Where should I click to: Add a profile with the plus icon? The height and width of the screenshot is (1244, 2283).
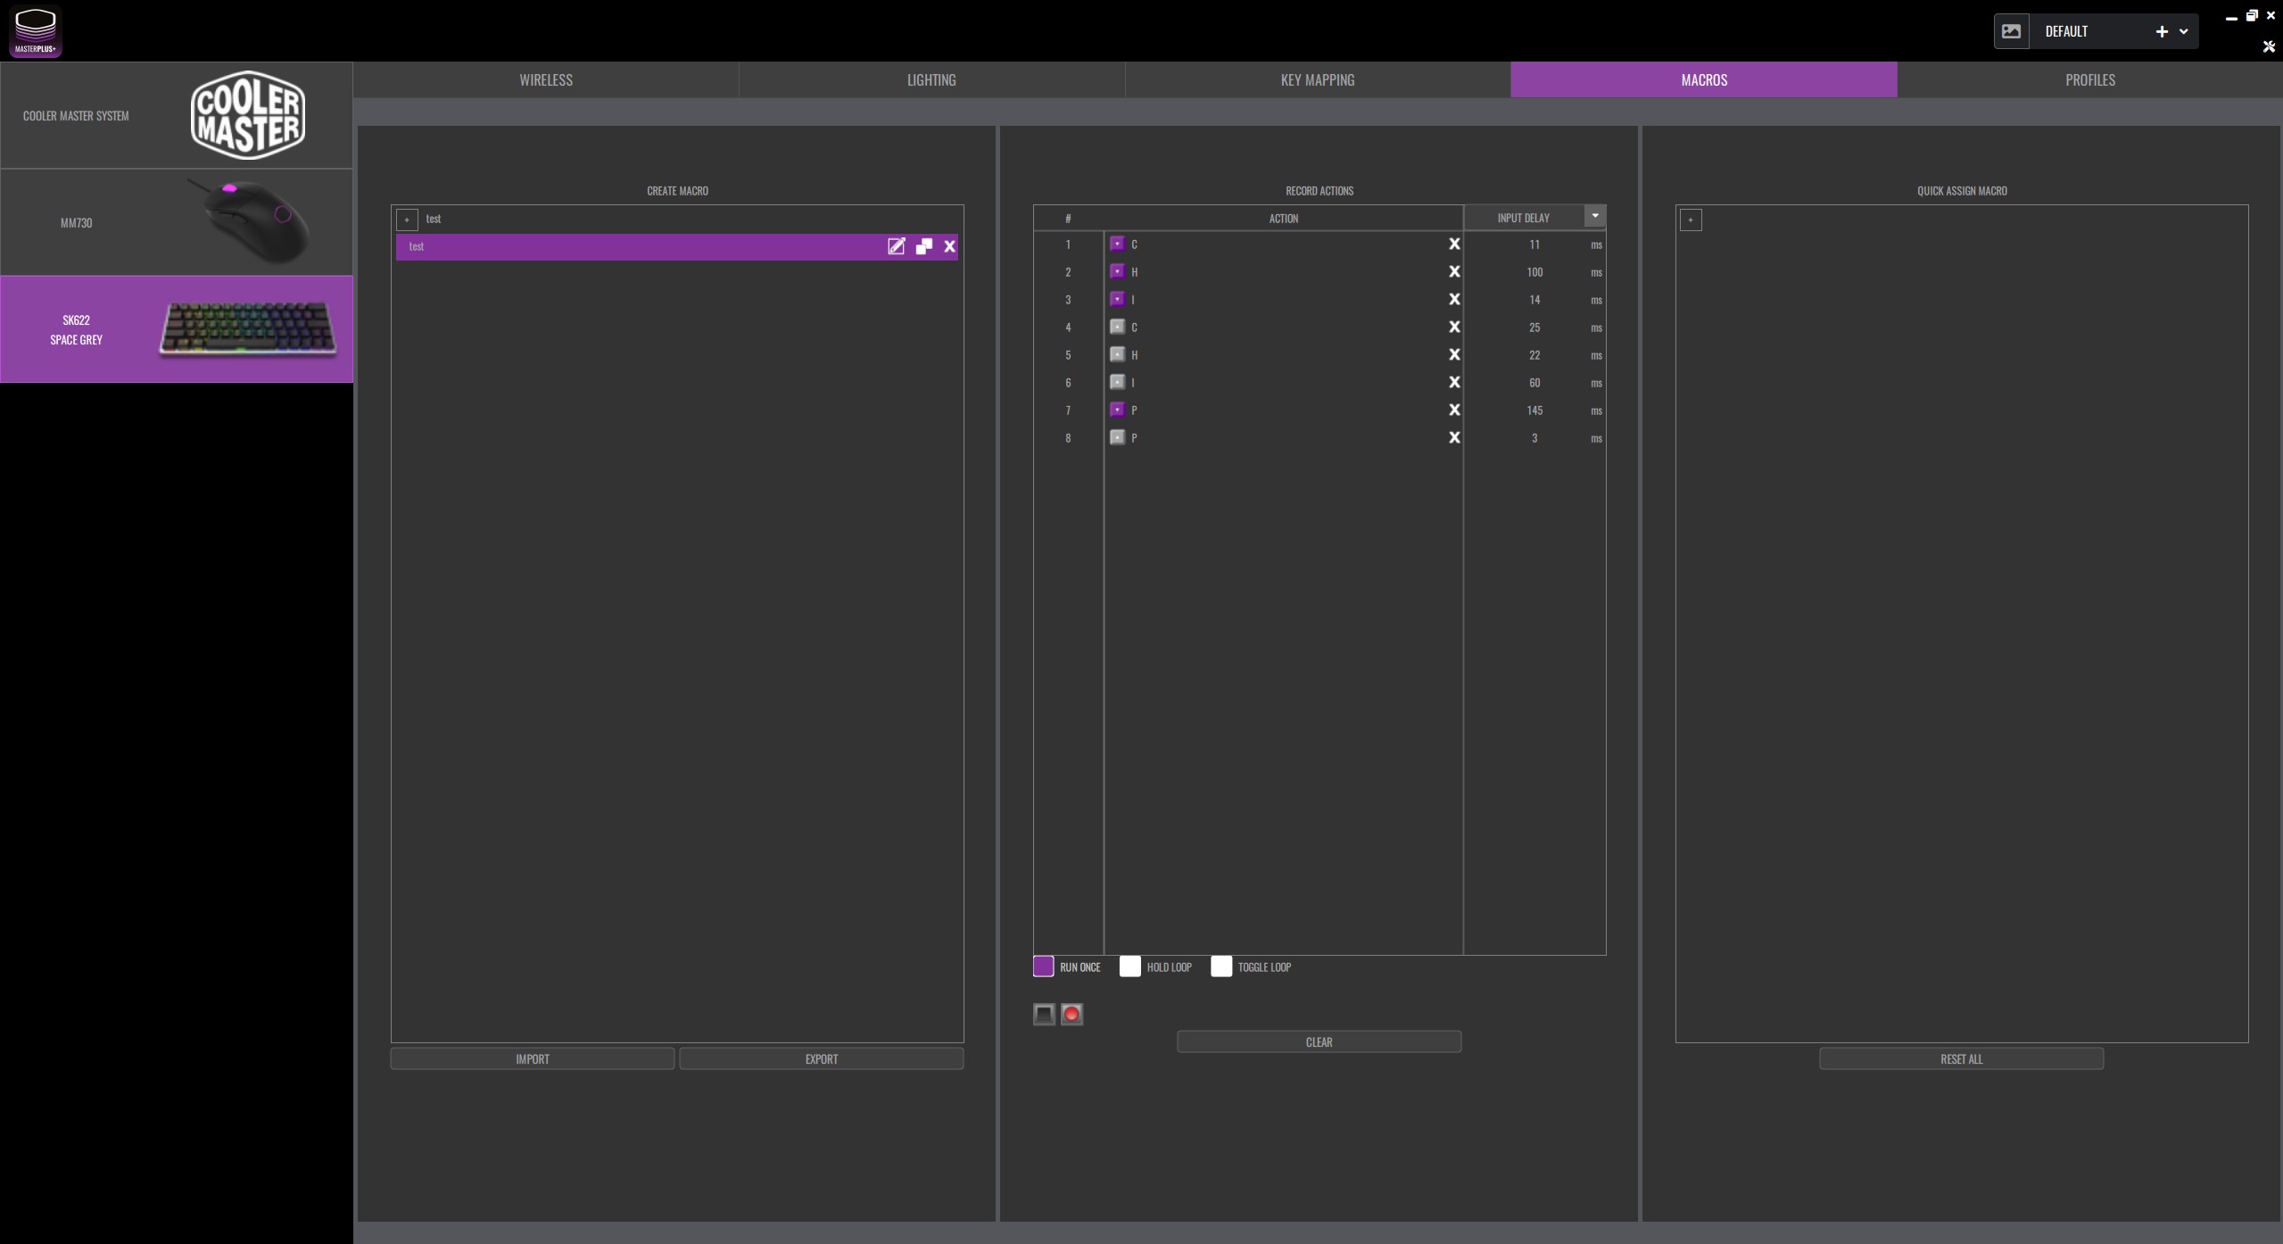[x=2161, y=31]
